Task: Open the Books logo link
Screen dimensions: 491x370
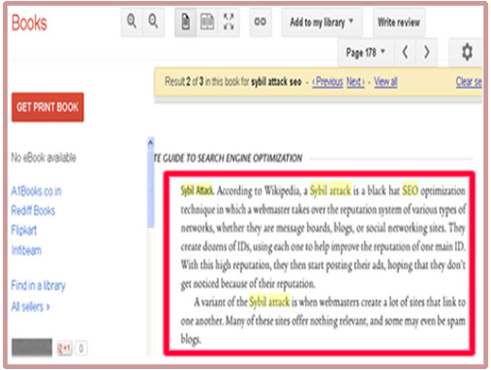Action: 29,23
